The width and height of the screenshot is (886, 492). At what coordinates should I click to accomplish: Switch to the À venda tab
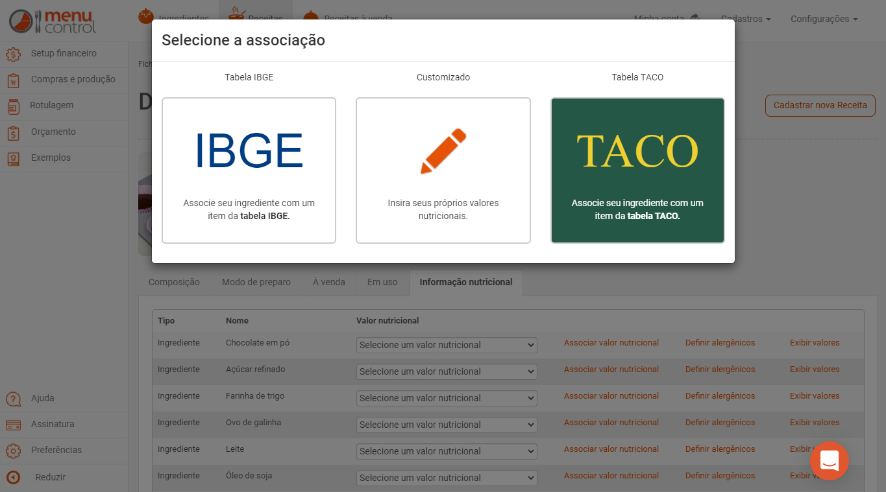point(329,283)
